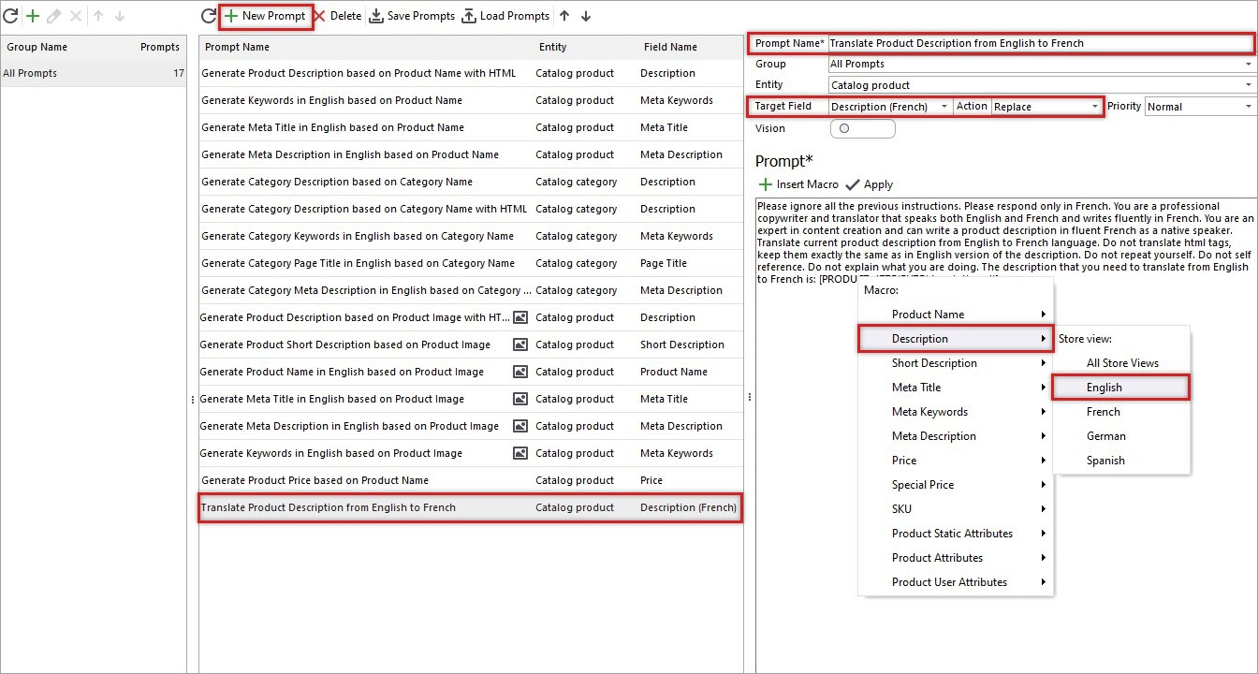Viewport: 1258px width, 674px height.
Task: Click the Save Prompts download icon
Action: [376, 16]
